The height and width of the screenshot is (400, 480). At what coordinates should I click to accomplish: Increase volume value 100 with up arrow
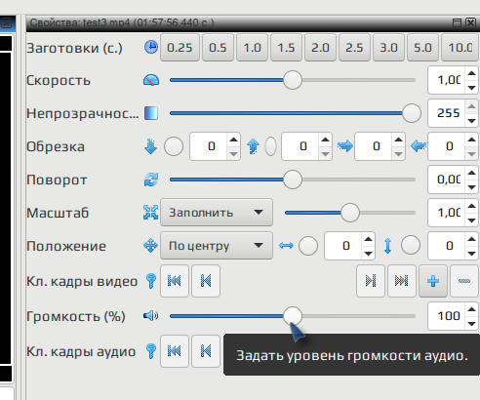pyautogui.click(x=471, y=309)
